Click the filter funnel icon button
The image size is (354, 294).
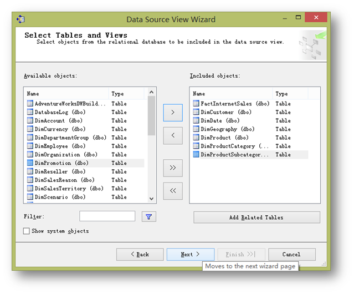(149, 217)
